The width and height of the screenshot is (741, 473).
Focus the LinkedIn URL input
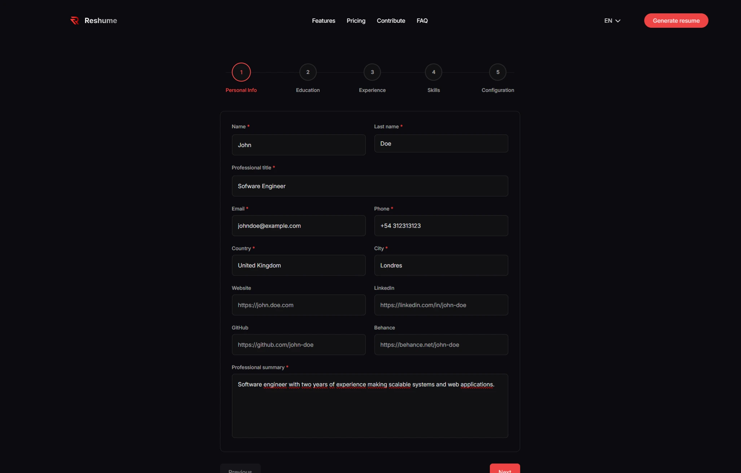coord(441,305)
